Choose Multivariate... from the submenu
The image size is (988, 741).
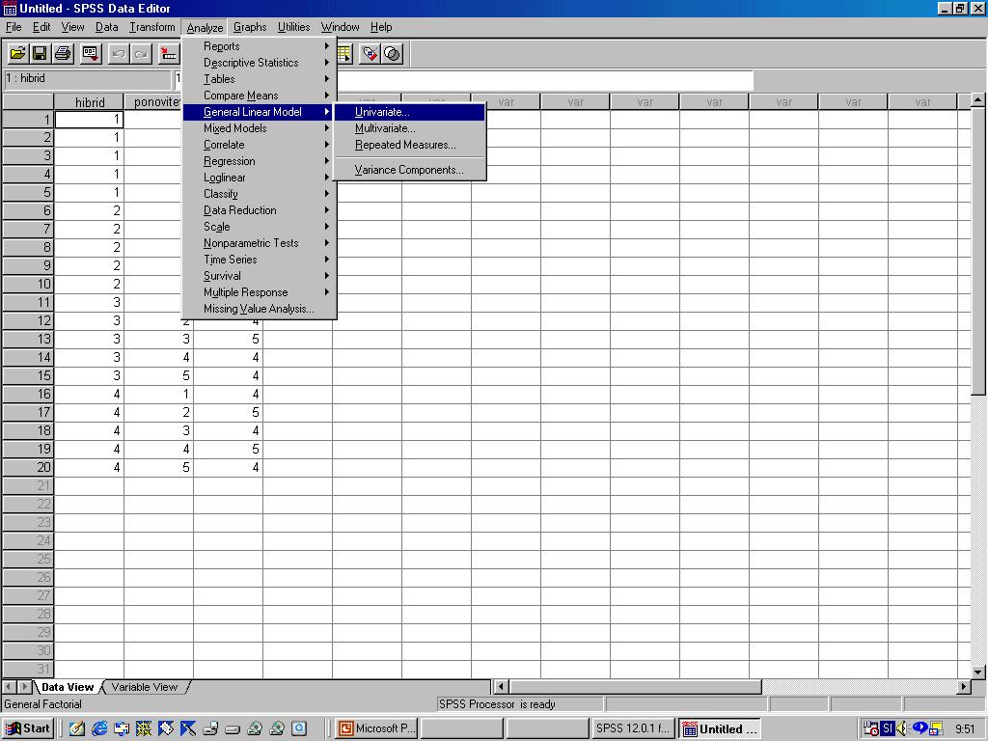click(x=409, y=128)
